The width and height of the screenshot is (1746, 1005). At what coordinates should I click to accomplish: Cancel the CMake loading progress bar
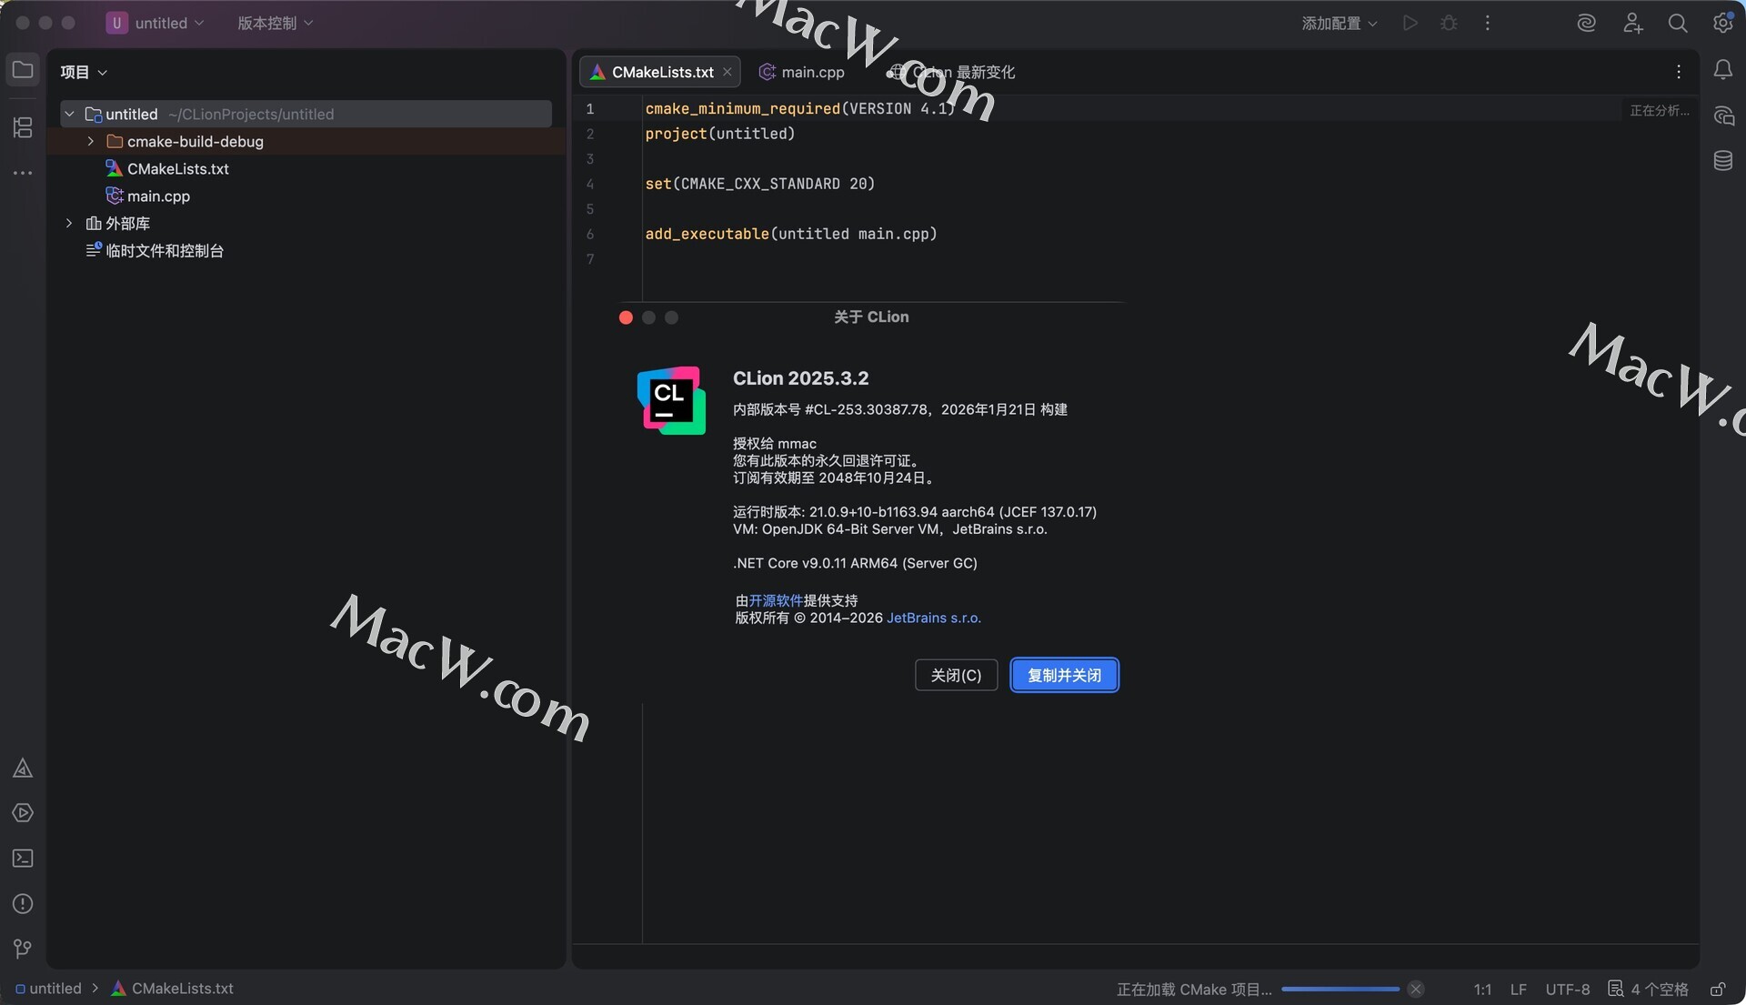1416,990
